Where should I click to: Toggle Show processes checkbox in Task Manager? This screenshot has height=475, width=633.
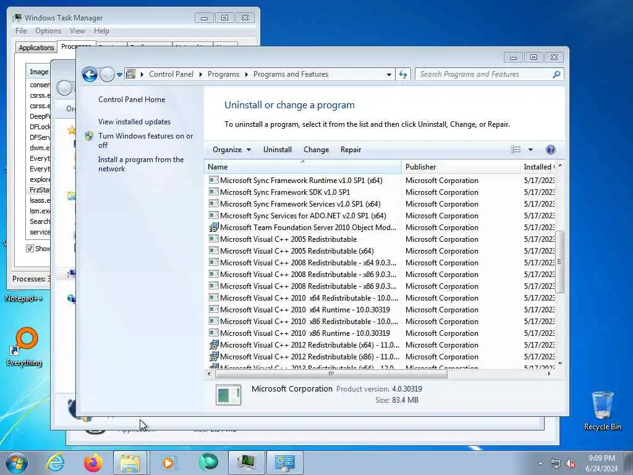pyautogui.click(x=30, y=249)
